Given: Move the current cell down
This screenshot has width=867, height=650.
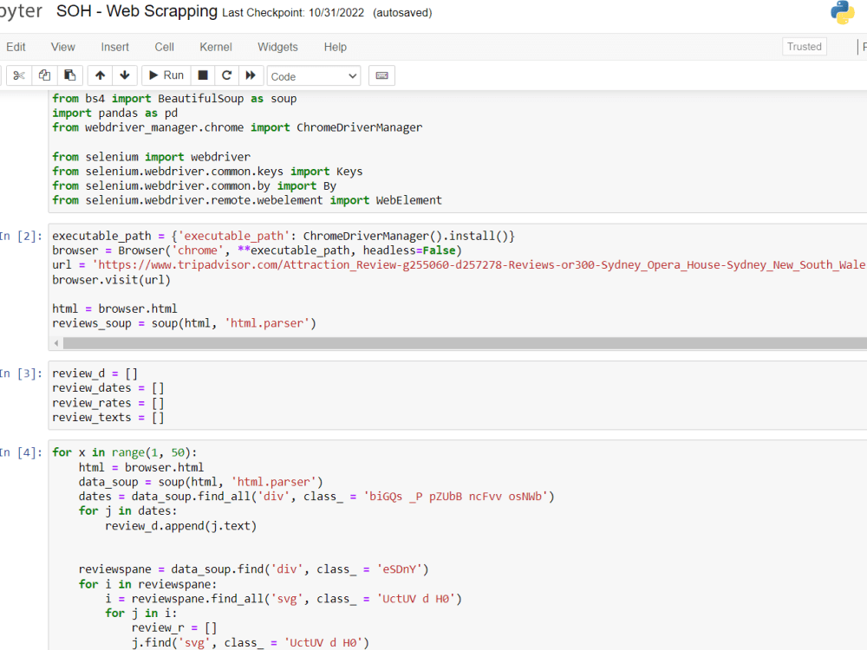Looking at the screenshot, I should tap(124, 75).
